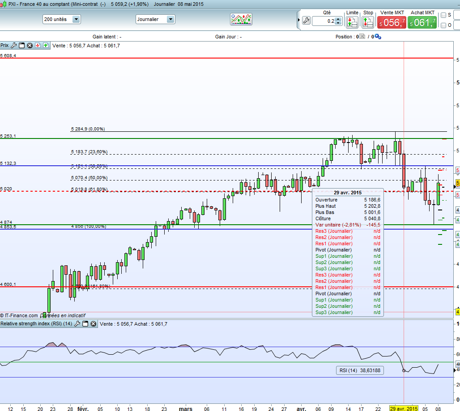Image resolution: width=460 pixels, height=411 pixels.
Task: Click the févr. label on time axis
Action: (x=83, y=408)
